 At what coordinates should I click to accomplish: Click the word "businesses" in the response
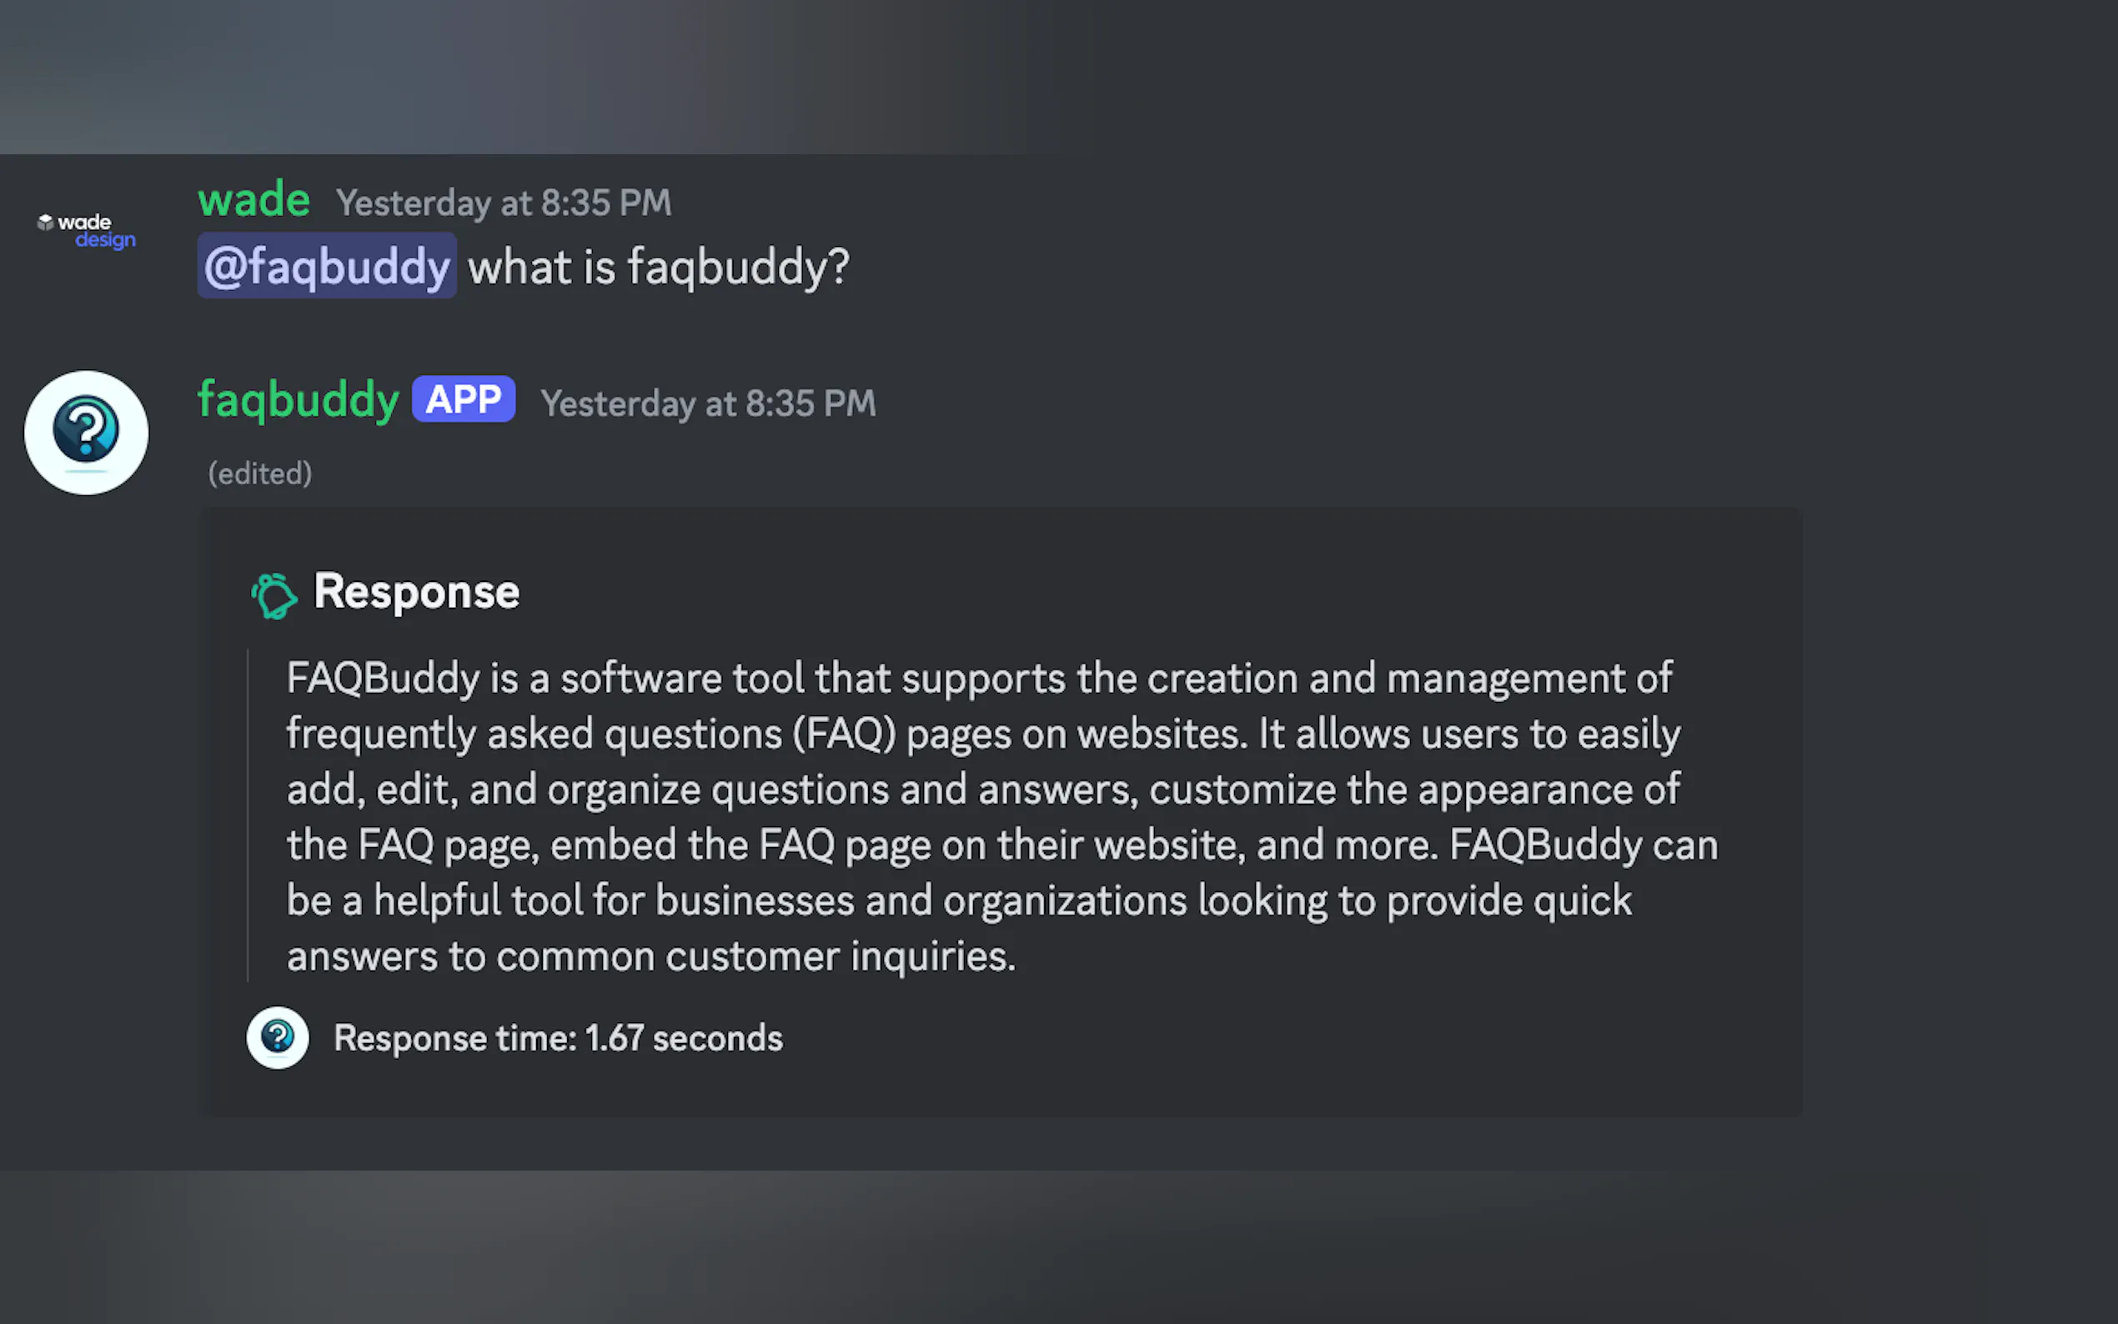point(755,901)
